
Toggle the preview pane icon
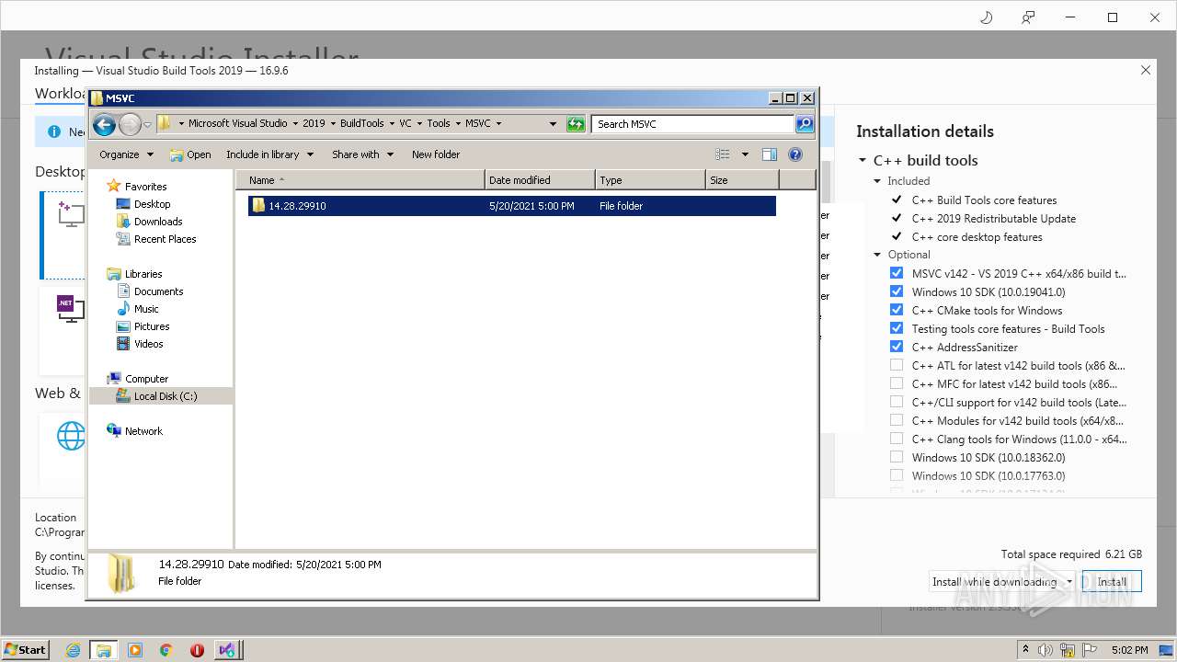[x=770, y=154]
